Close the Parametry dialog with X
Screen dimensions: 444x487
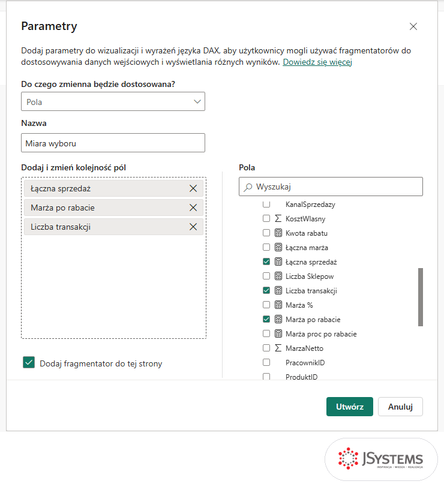click(x=413, y=26)
